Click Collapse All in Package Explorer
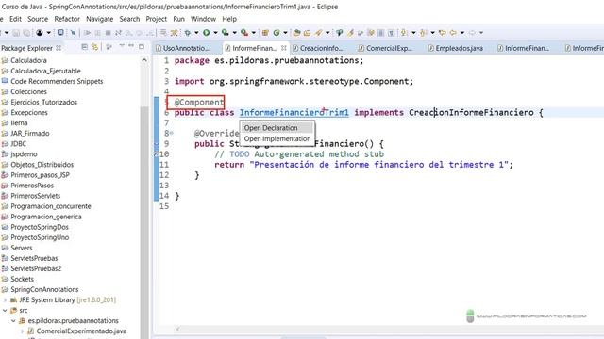604x339 pixels. 84,47
